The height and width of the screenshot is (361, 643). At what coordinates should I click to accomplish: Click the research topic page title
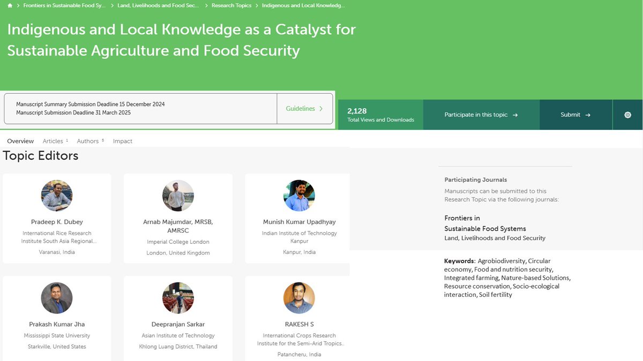coord(181,40)
